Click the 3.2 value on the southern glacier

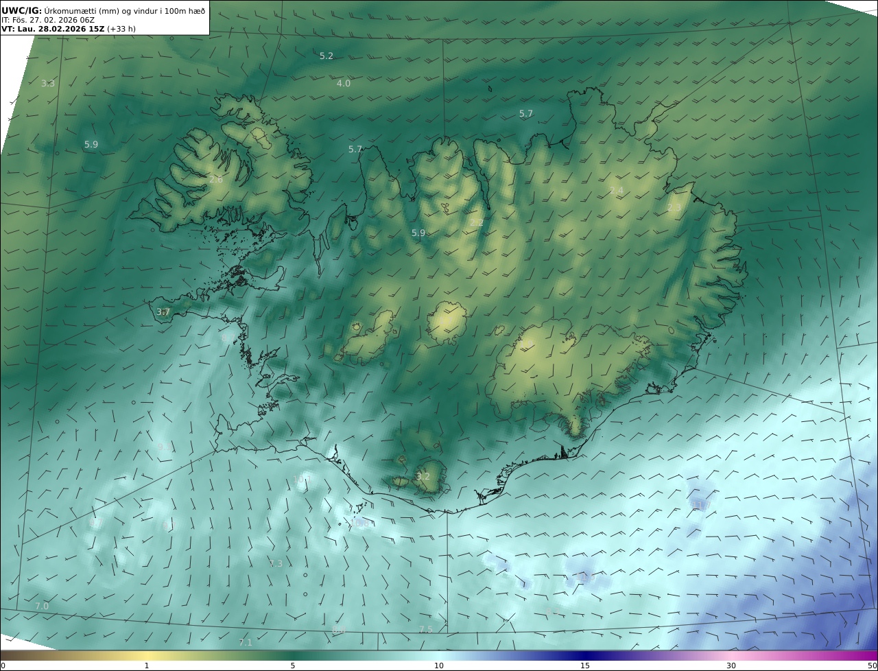(423, 477)
